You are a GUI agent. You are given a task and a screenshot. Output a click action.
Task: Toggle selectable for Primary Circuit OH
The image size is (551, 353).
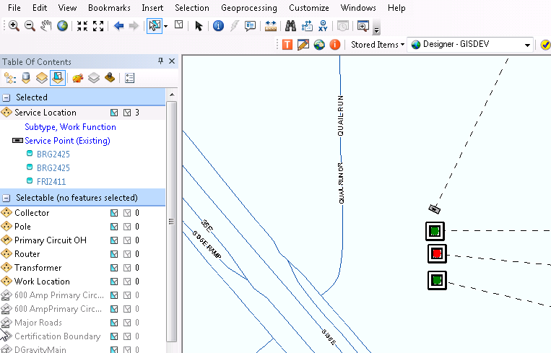114,240
